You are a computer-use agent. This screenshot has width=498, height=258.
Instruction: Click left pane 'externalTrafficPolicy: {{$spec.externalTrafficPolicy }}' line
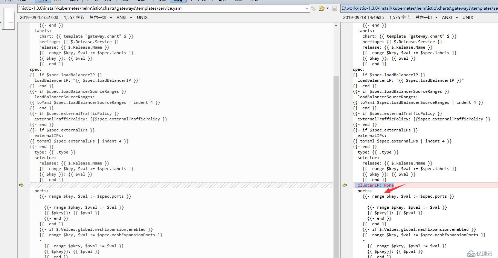coord(101,119)
